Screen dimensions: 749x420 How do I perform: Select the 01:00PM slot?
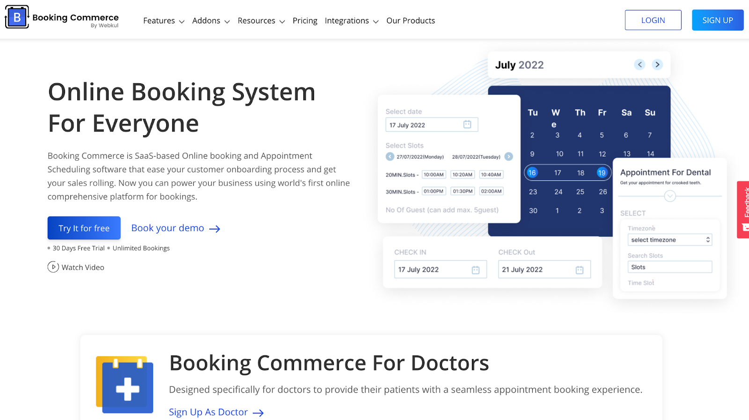[434, 191]
